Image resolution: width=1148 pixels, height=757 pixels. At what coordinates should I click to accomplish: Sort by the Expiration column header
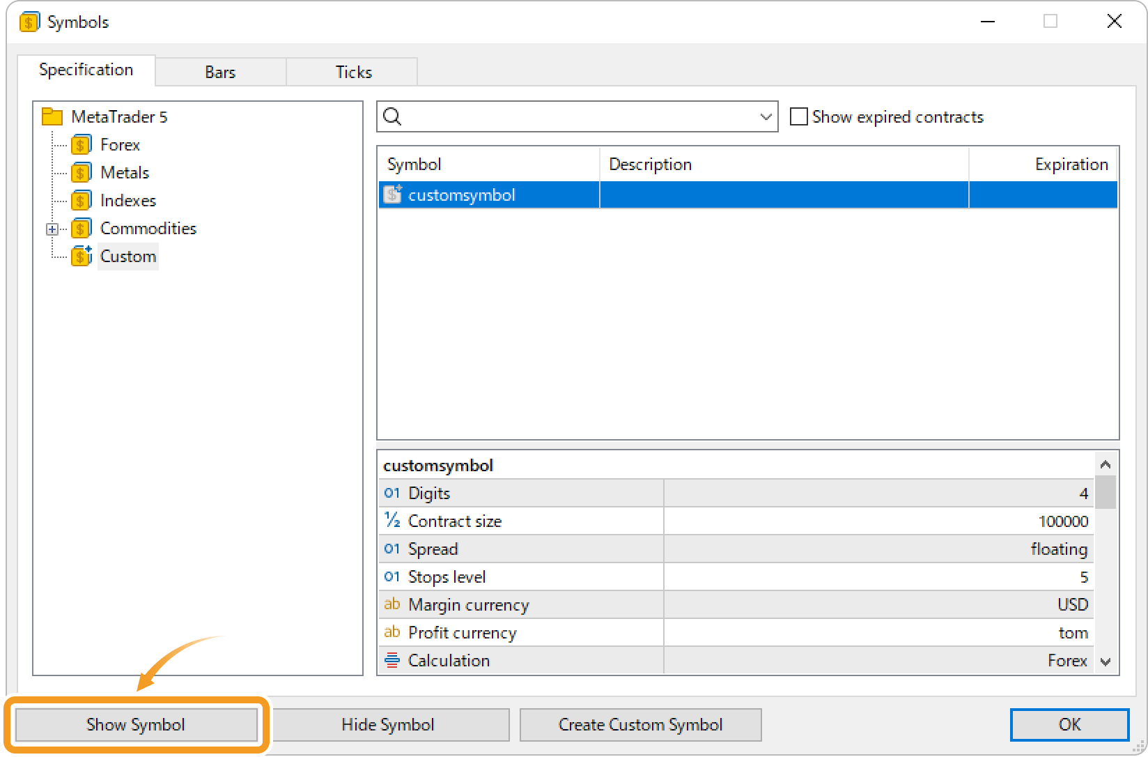pos(1043,165)
